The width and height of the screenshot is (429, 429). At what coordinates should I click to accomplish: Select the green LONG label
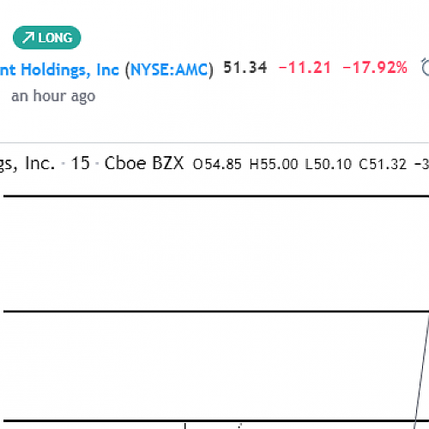coord(47,38)
